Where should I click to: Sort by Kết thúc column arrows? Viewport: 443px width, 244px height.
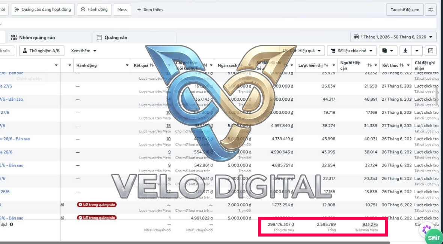[401, 65]
